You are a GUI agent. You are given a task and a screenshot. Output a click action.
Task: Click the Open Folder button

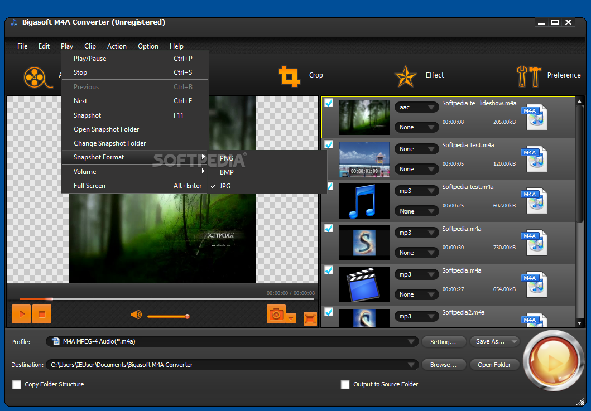(494, 365)
